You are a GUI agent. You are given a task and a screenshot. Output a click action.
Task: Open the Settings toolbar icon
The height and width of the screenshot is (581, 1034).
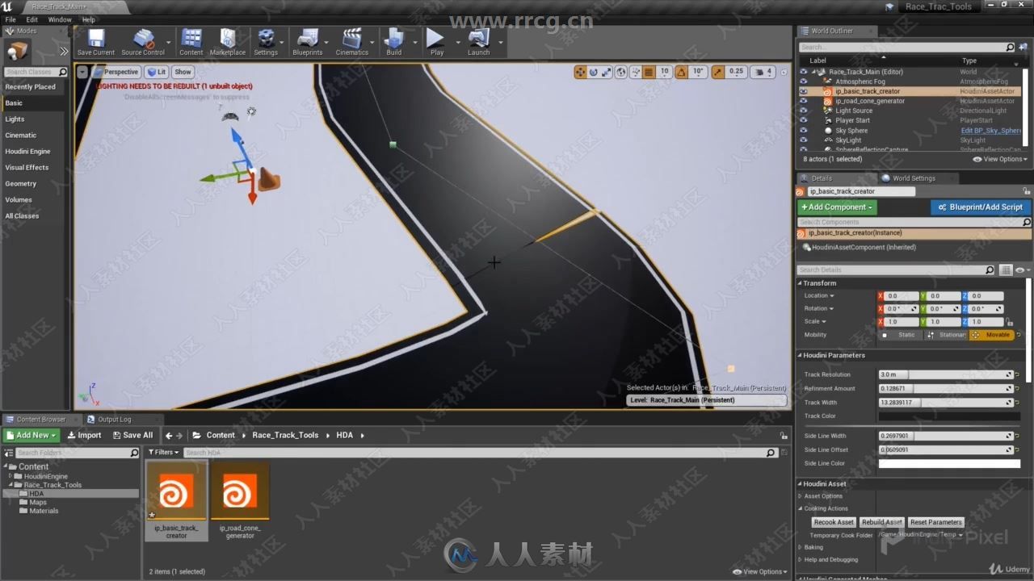tap(266, 42)
